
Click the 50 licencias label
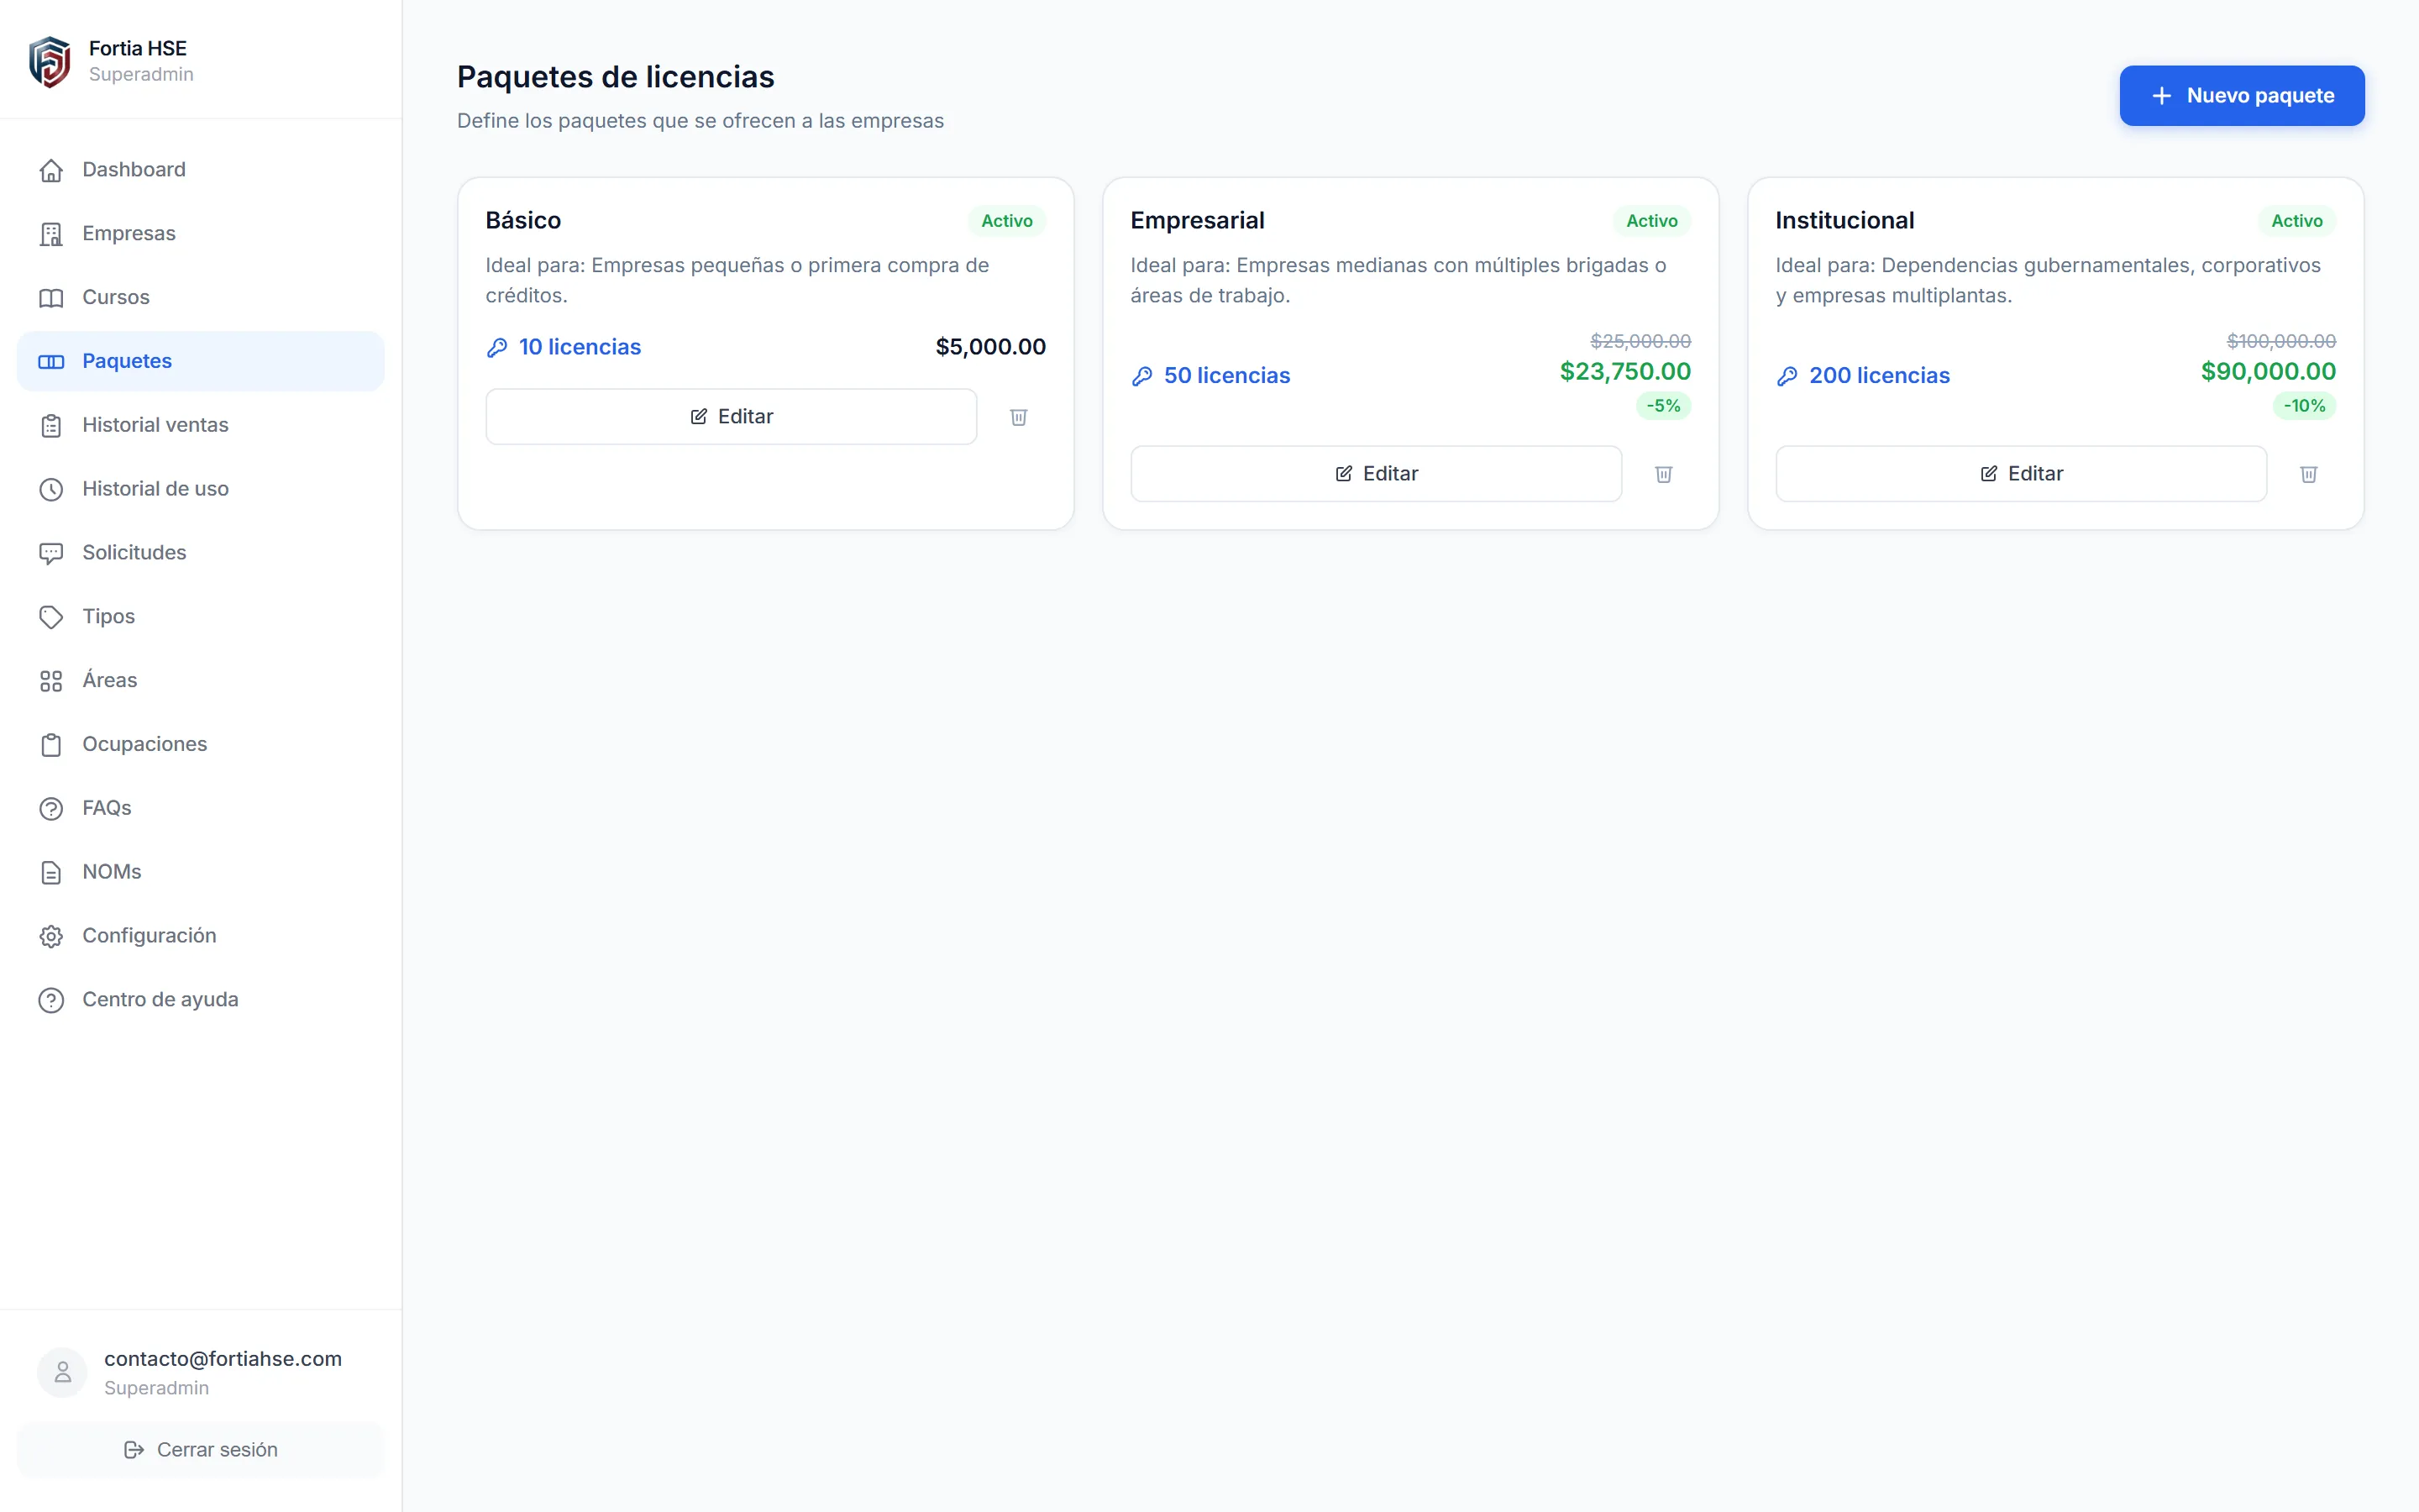click(1226, 376)
